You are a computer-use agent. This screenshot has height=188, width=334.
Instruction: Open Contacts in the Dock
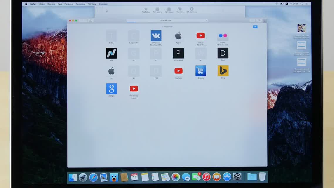tap(124, 177)
